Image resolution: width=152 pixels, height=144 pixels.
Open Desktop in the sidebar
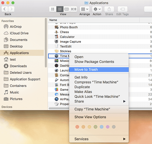pos(22,46)
